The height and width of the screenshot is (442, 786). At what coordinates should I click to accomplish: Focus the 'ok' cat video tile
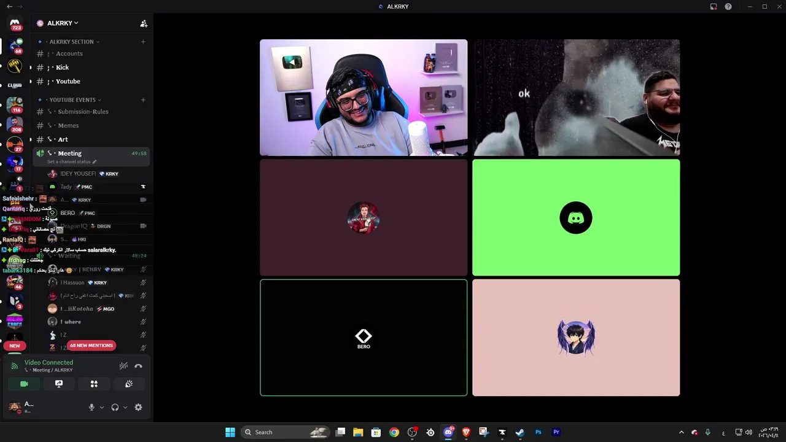click(x=576, y=98)
